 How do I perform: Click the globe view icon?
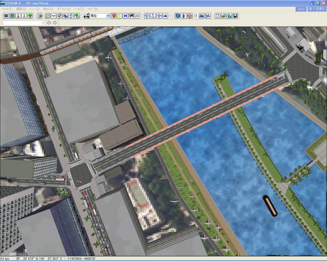(x=178, y=16)
